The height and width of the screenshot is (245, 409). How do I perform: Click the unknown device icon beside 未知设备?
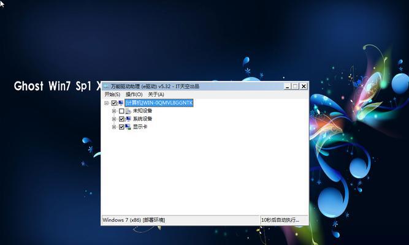click(x=128, y=111)
